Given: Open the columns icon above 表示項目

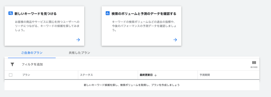Looking at the screenshot, I should pos(254,63).
